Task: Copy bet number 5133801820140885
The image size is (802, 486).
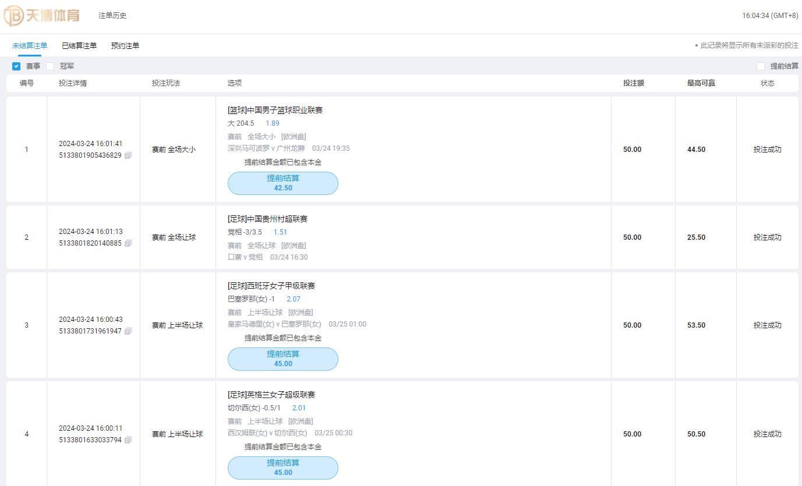Action: coord(128,243)
